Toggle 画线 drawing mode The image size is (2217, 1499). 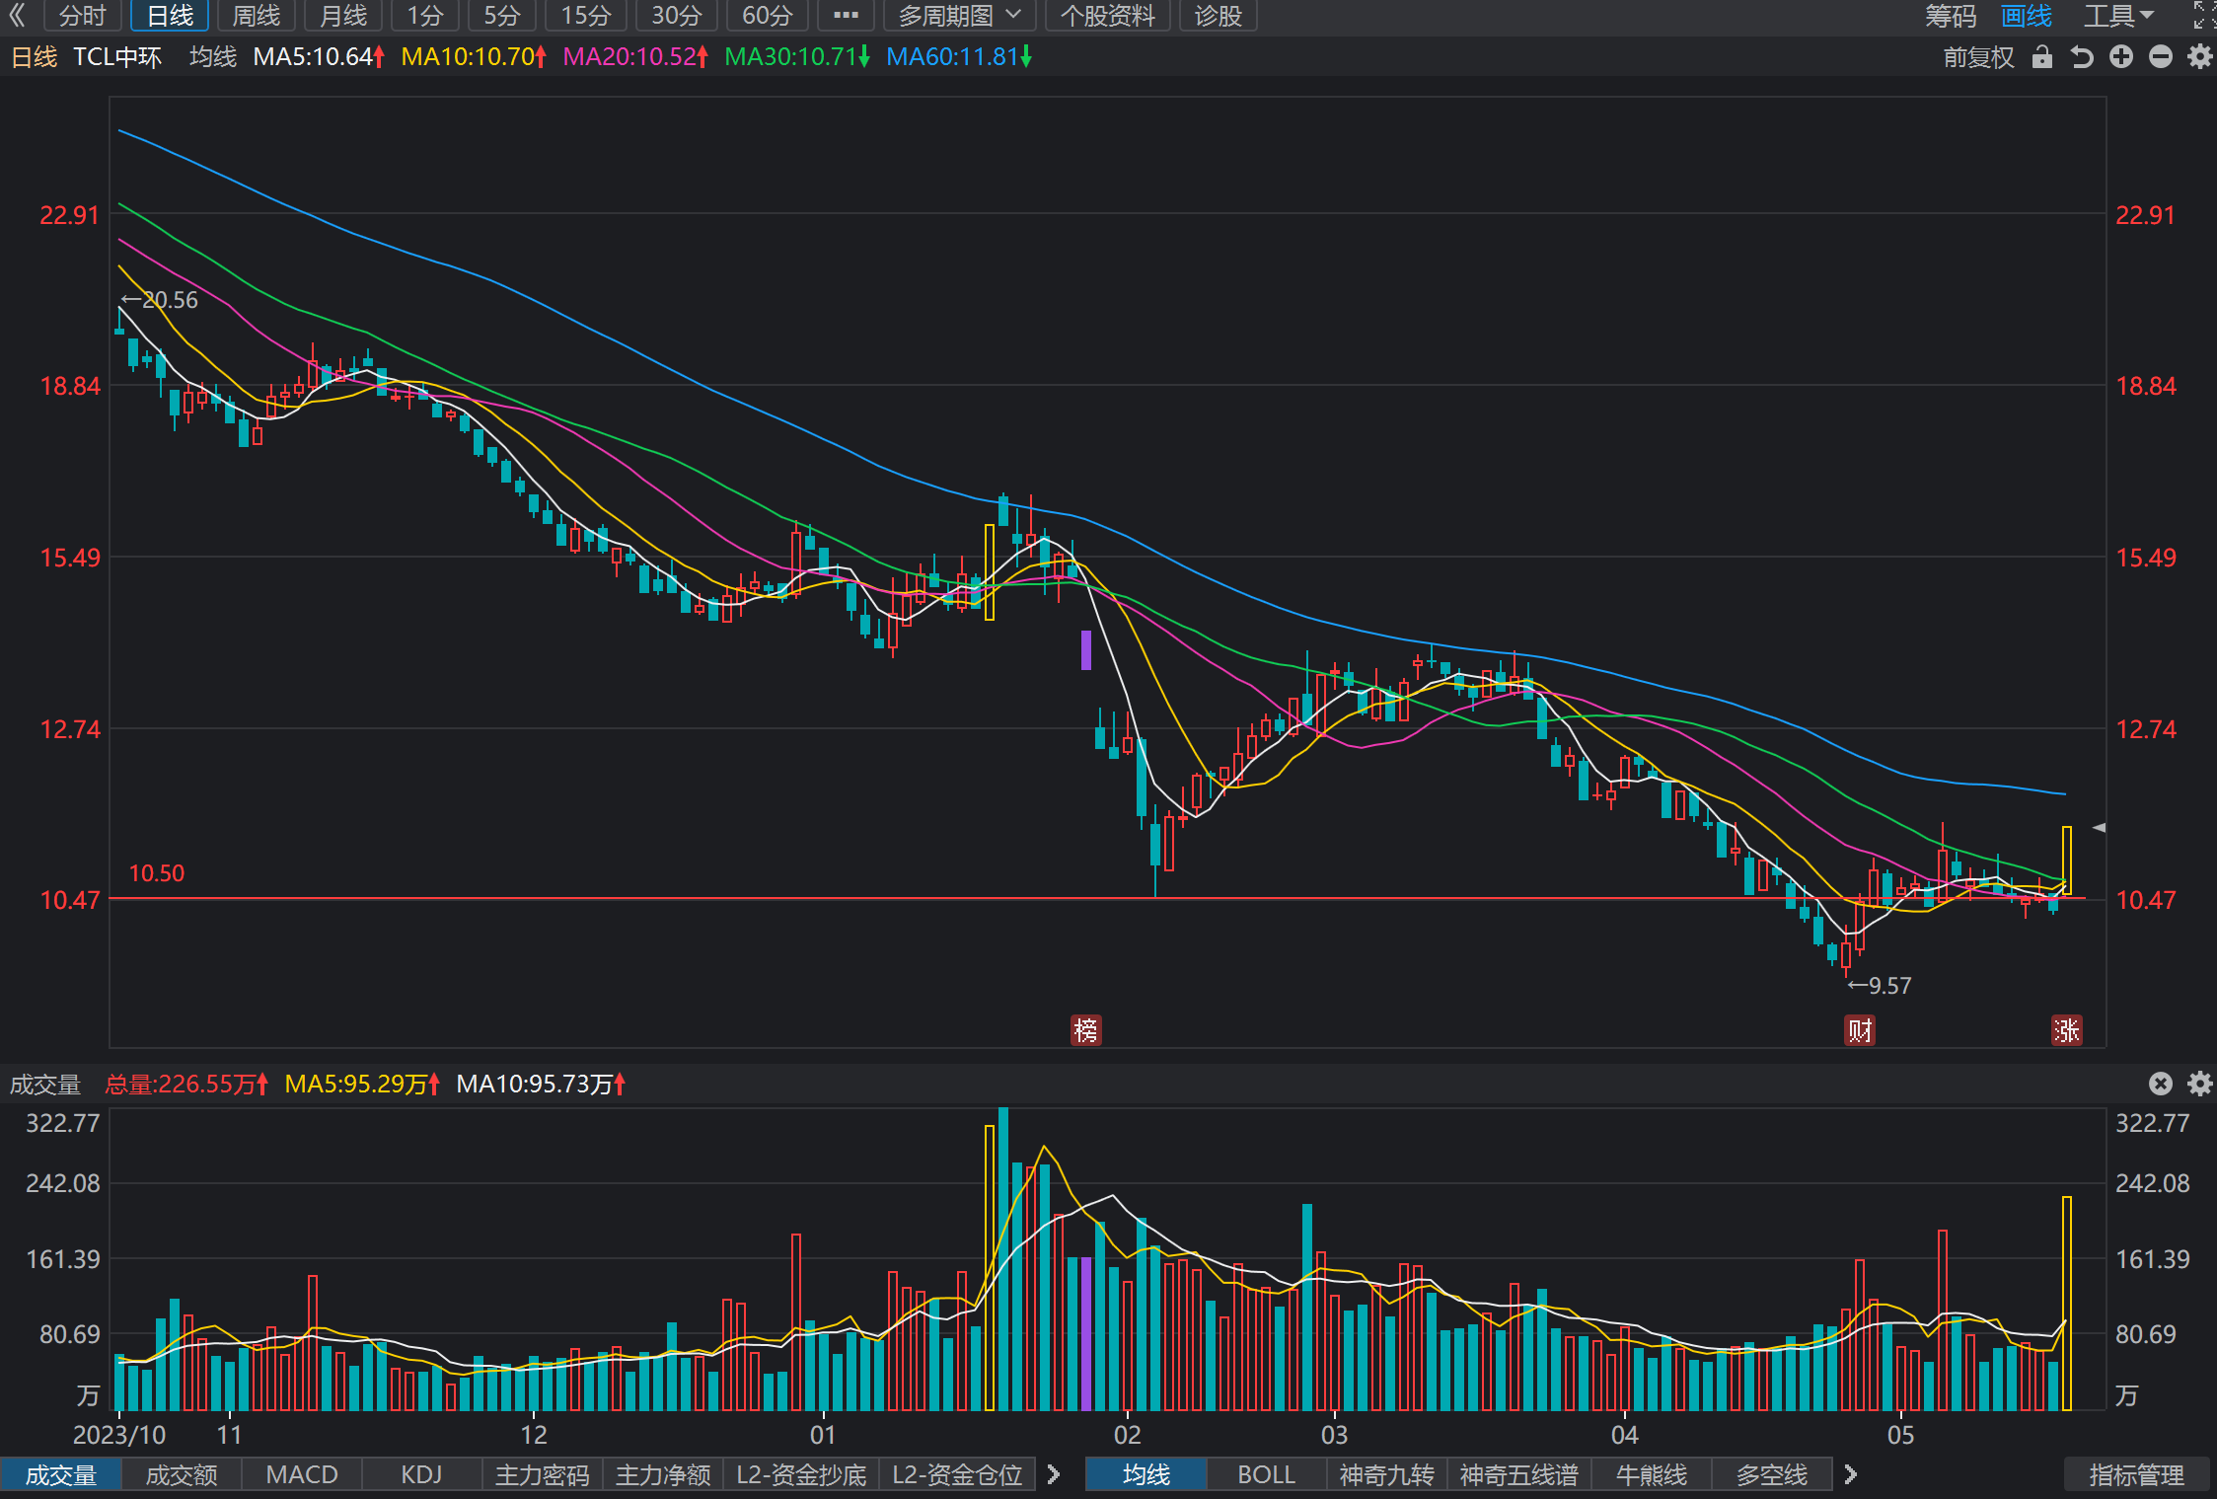point(2027,15)
